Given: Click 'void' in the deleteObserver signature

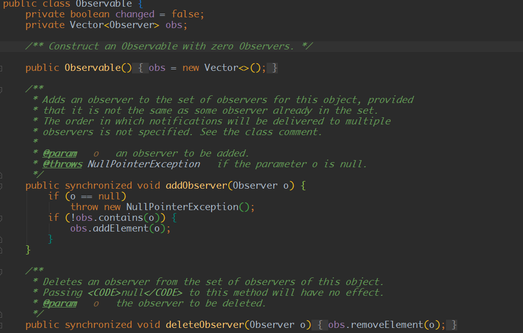Looking at the screenshot, I should coord(148,325).
